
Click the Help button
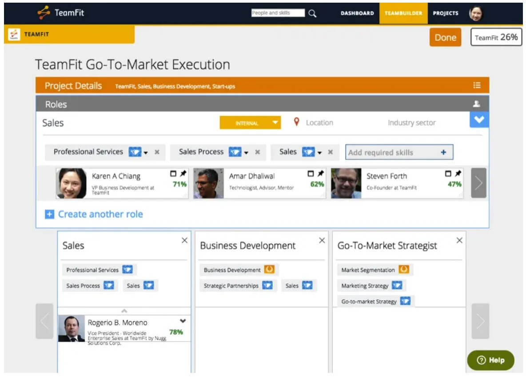pos(490,360)
